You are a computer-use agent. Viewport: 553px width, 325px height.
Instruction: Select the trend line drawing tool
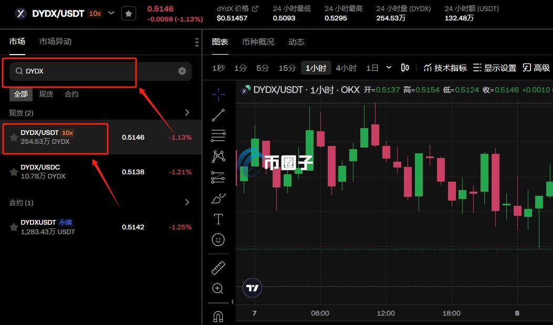tap(218, 115)
